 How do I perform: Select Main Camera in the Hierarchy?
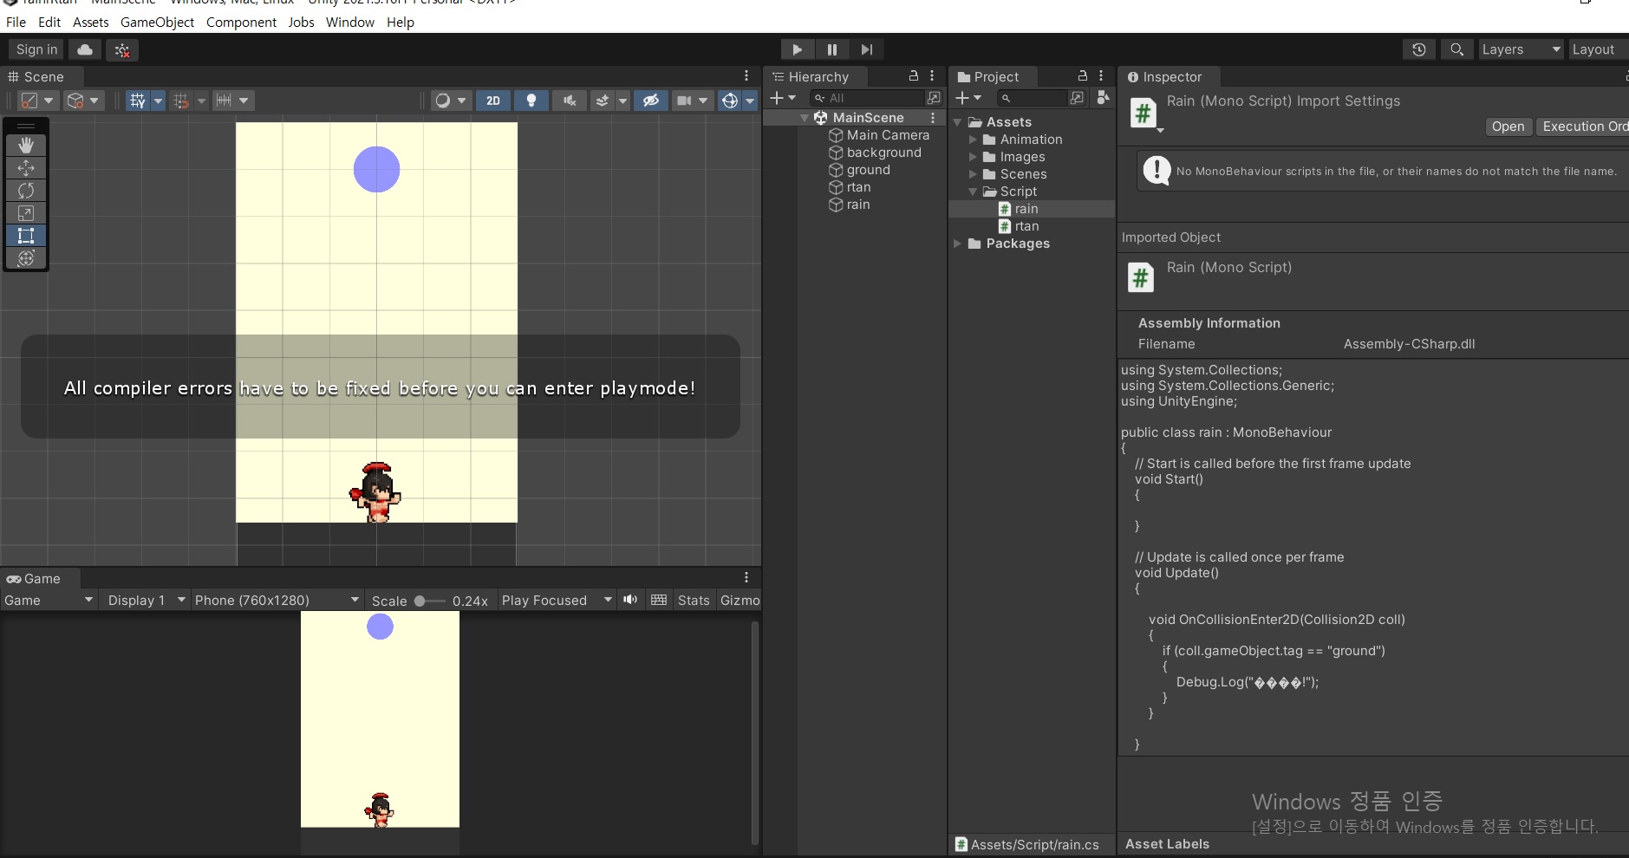point(887,135)
